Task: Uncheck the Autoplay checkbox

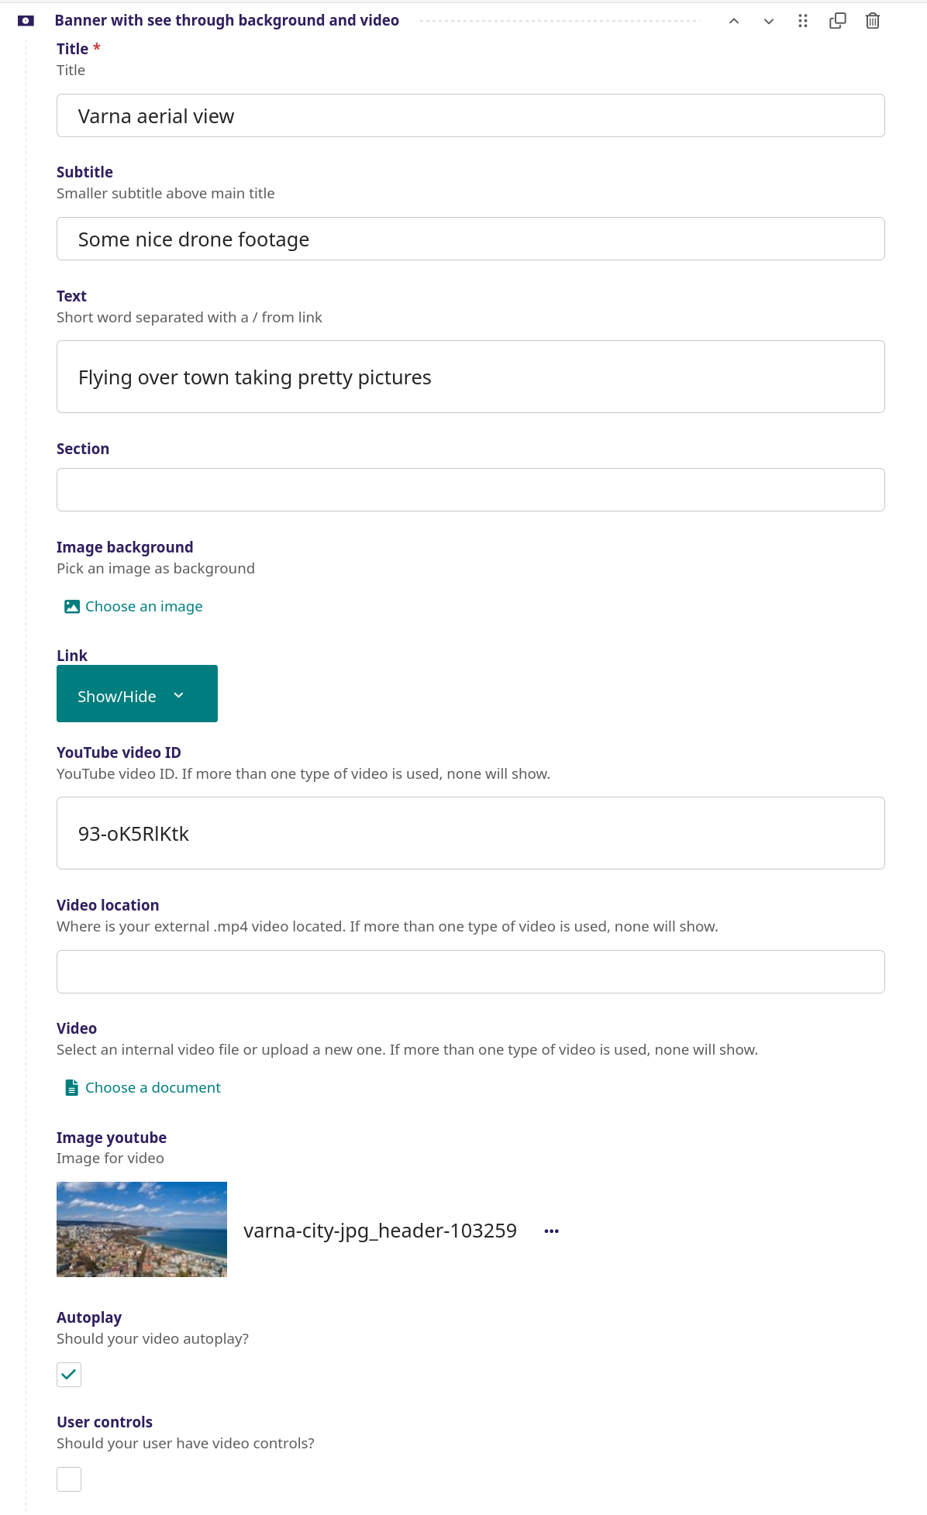Action: 69,1375
